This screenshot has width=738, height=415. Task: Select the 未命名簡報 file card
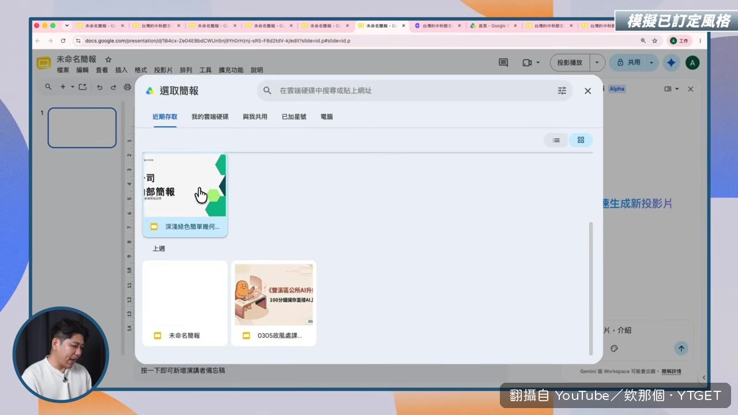[x=185, y=303]
